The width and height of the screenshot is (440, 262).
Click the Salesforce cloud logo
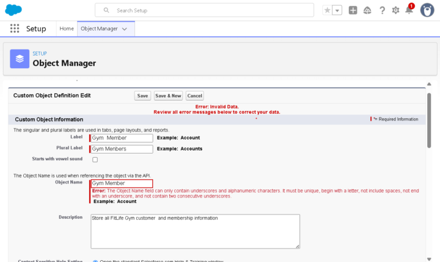[13, 10]
